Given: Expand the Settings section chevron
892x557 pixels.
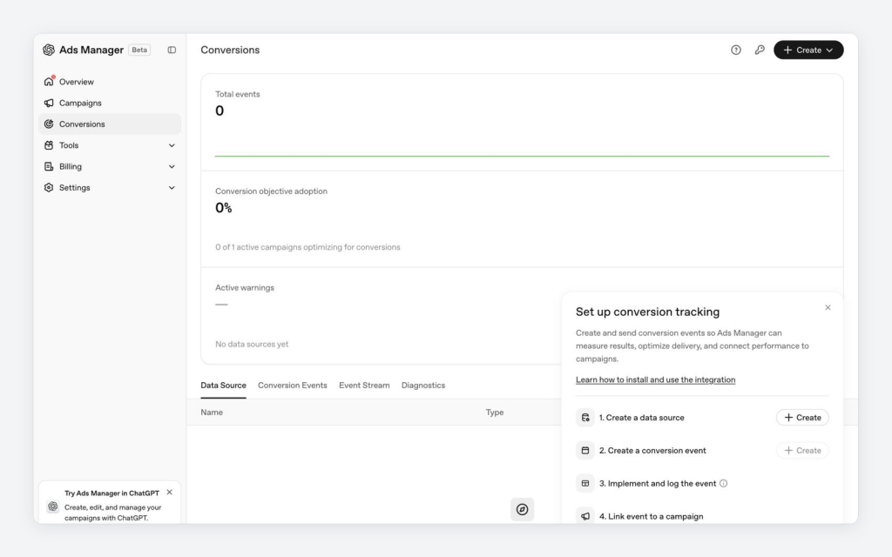Looking at the screenshot, I should pyautogui.click(x=172, y=188).
